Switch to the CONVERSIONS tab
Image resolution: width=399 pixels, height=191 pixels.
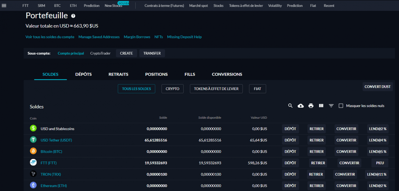coord(227,74)
